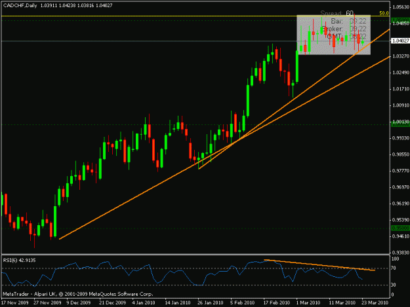The image size is (410, 307).
Task: Click the yellow 50.0 Fibonacci level label
Action: coord(384,13)
